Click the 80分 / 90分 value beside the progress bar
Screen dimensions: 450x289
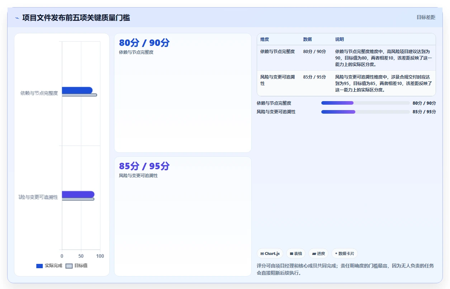coord(424,103)
